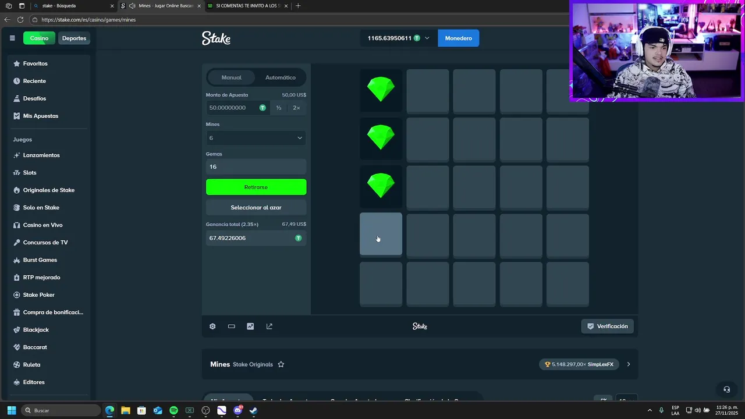Open a new browser tab
The image size is (745, 419).
298,6
